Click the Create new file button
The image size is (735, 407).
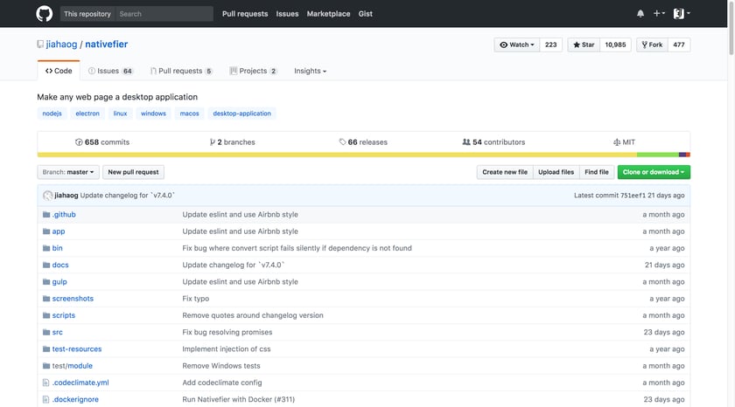tap(505, 172)
